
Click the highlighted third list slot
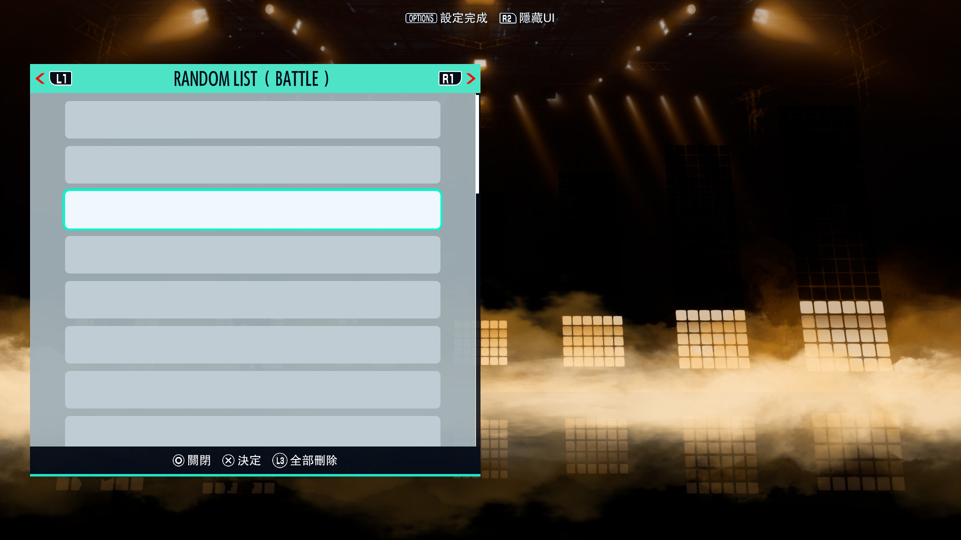[x=253, y=210]
